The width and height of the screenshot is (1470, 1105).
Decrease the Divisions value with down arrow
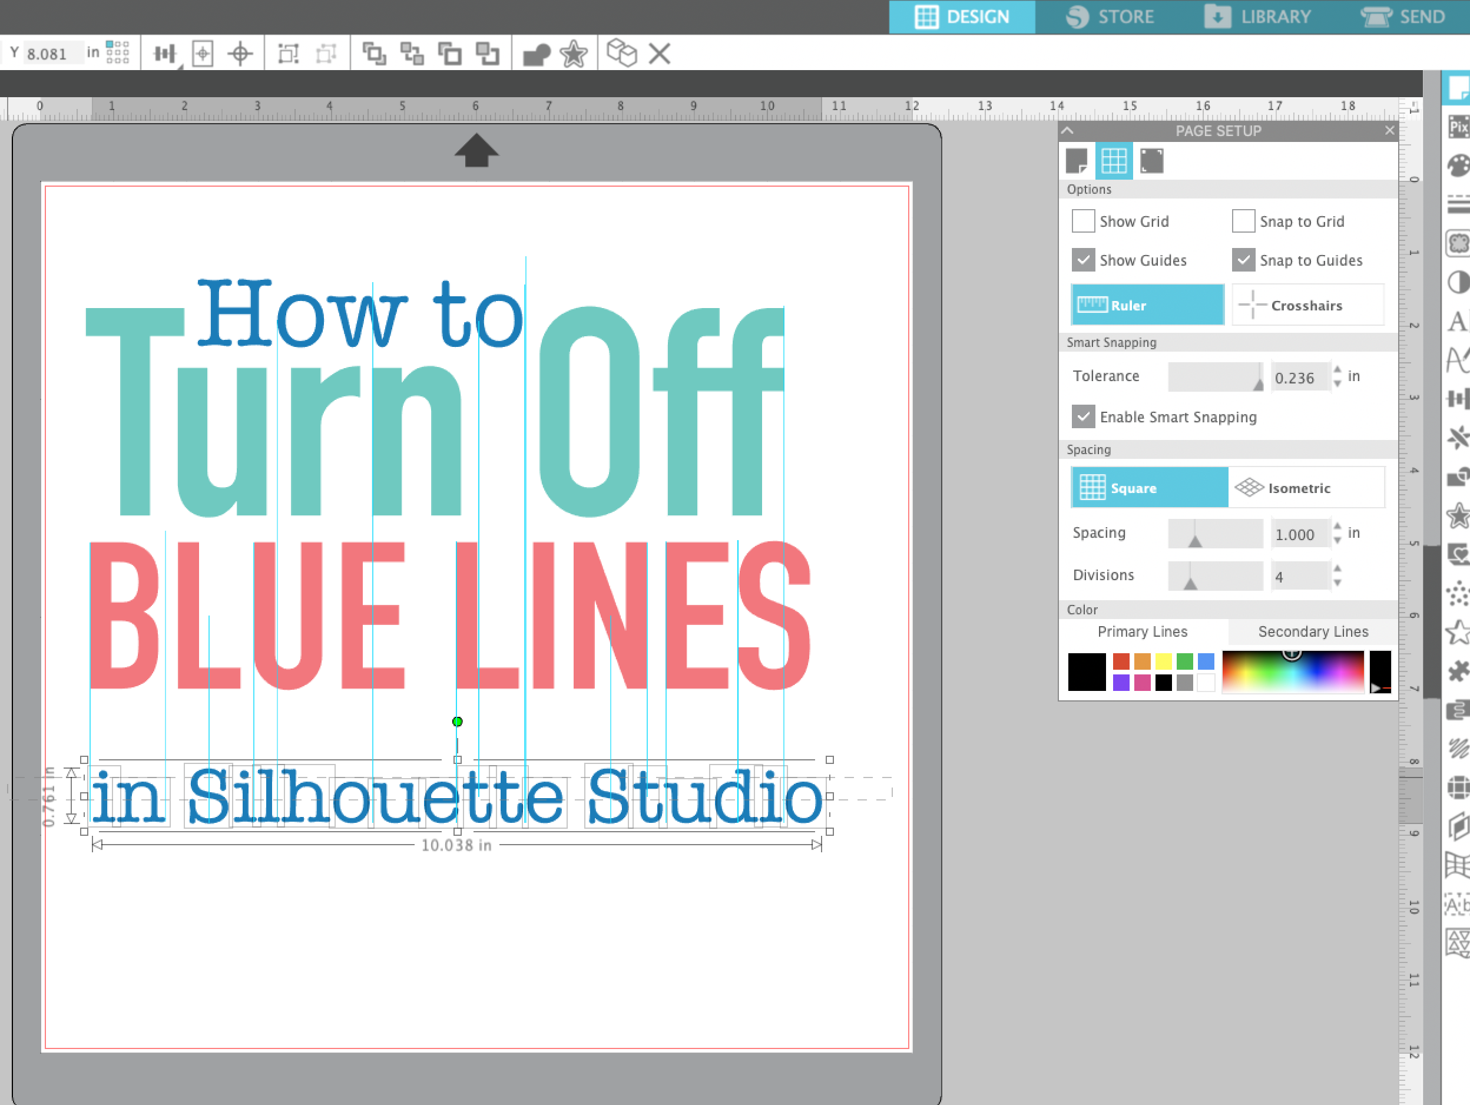pos(1337,583)
